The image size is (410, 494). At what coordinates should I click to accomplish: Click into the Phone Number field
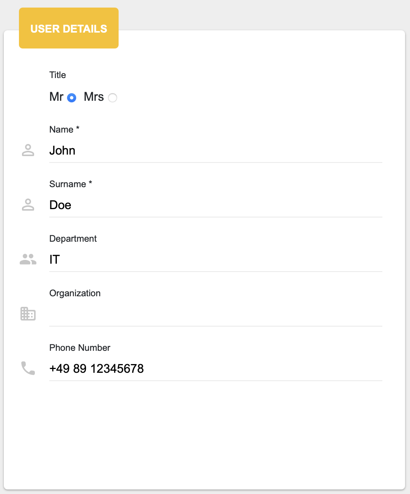(216, 369)
